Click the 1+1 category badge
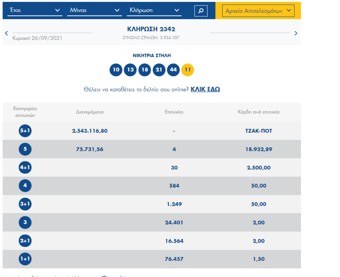The image size is (340, 277). pyautogui.click(x=25, y=259)
